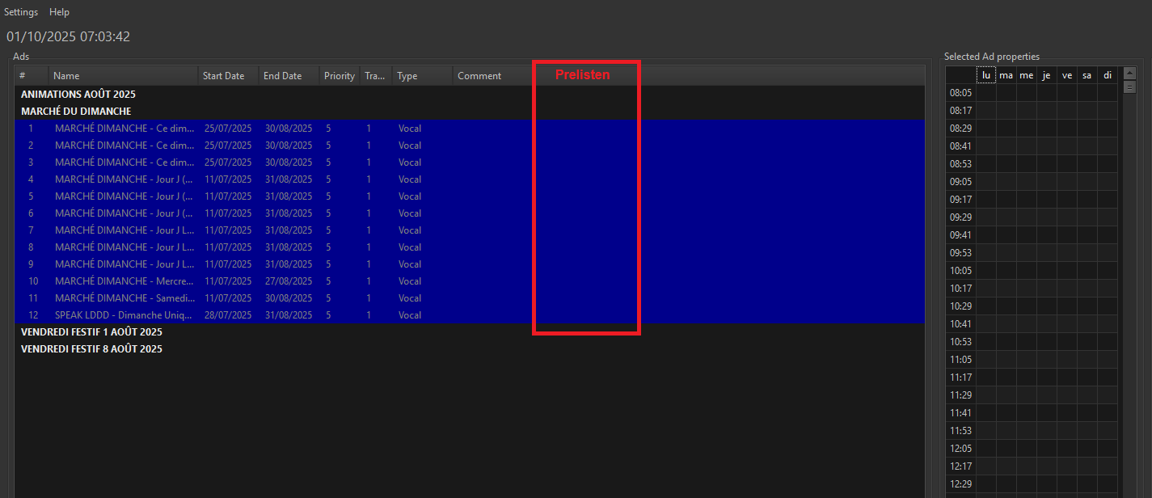The image size is (1152, 498).
Task: Sort ads by End Date column
Action: pos(282,76)
